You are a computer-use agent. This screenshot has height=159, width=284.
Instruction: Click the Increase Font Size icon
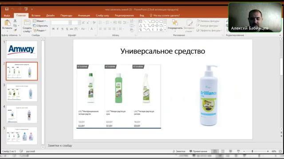(83, 23)
